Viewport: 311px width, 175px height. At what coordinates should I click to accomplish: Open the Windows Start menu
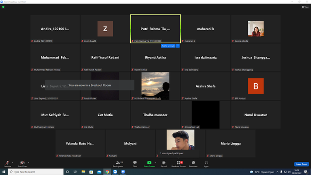coord(4,172)
